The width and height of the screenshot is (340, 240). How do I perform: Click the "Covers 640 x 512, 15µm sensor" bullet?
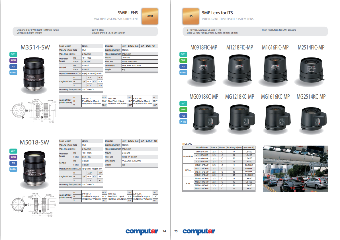tap(108, 33)
